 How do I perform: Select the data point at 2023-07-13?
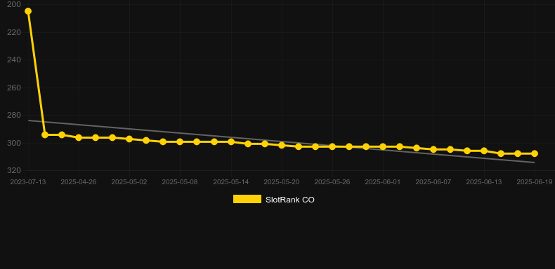(x=28, y=11)
